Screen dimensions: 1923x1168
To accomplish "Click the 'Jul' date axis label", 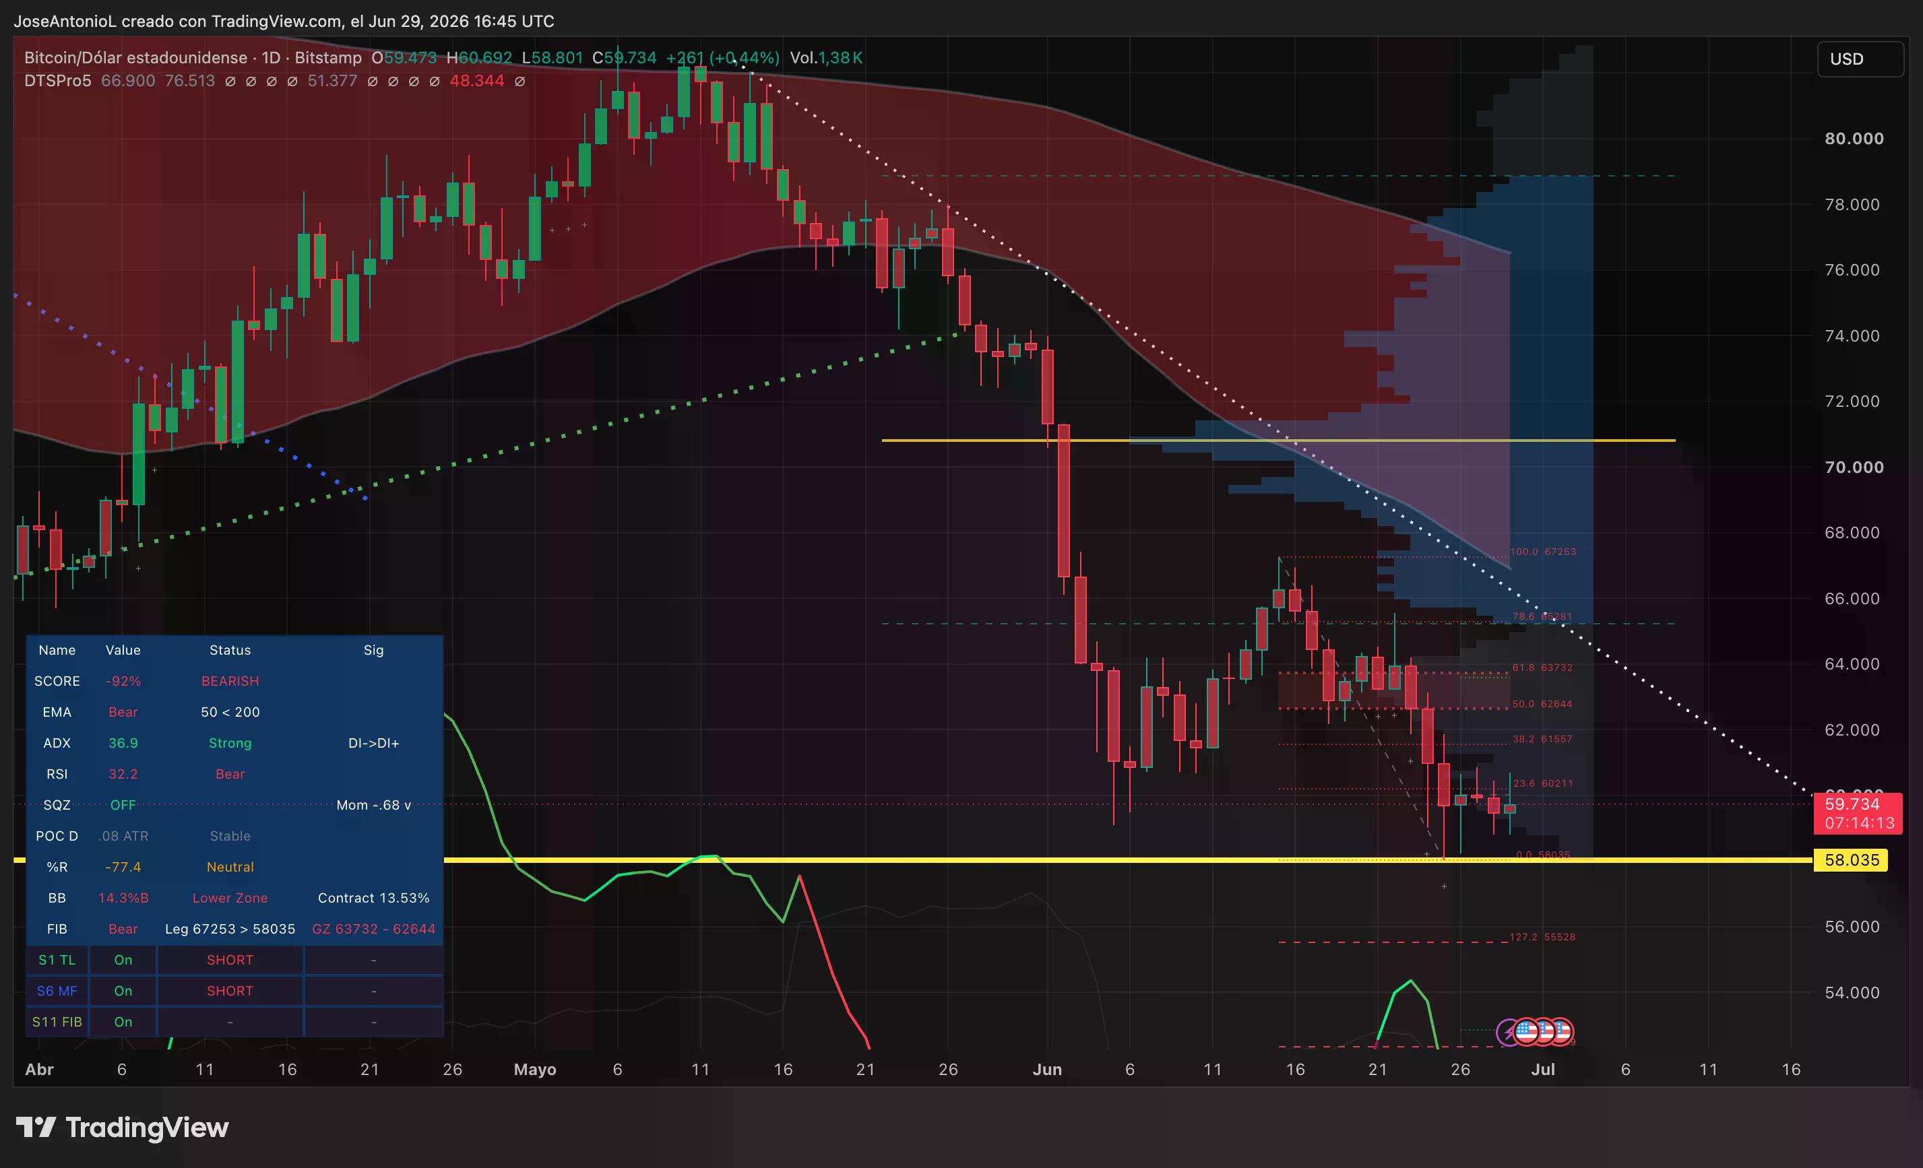I will click(x=1543, y=1070).
